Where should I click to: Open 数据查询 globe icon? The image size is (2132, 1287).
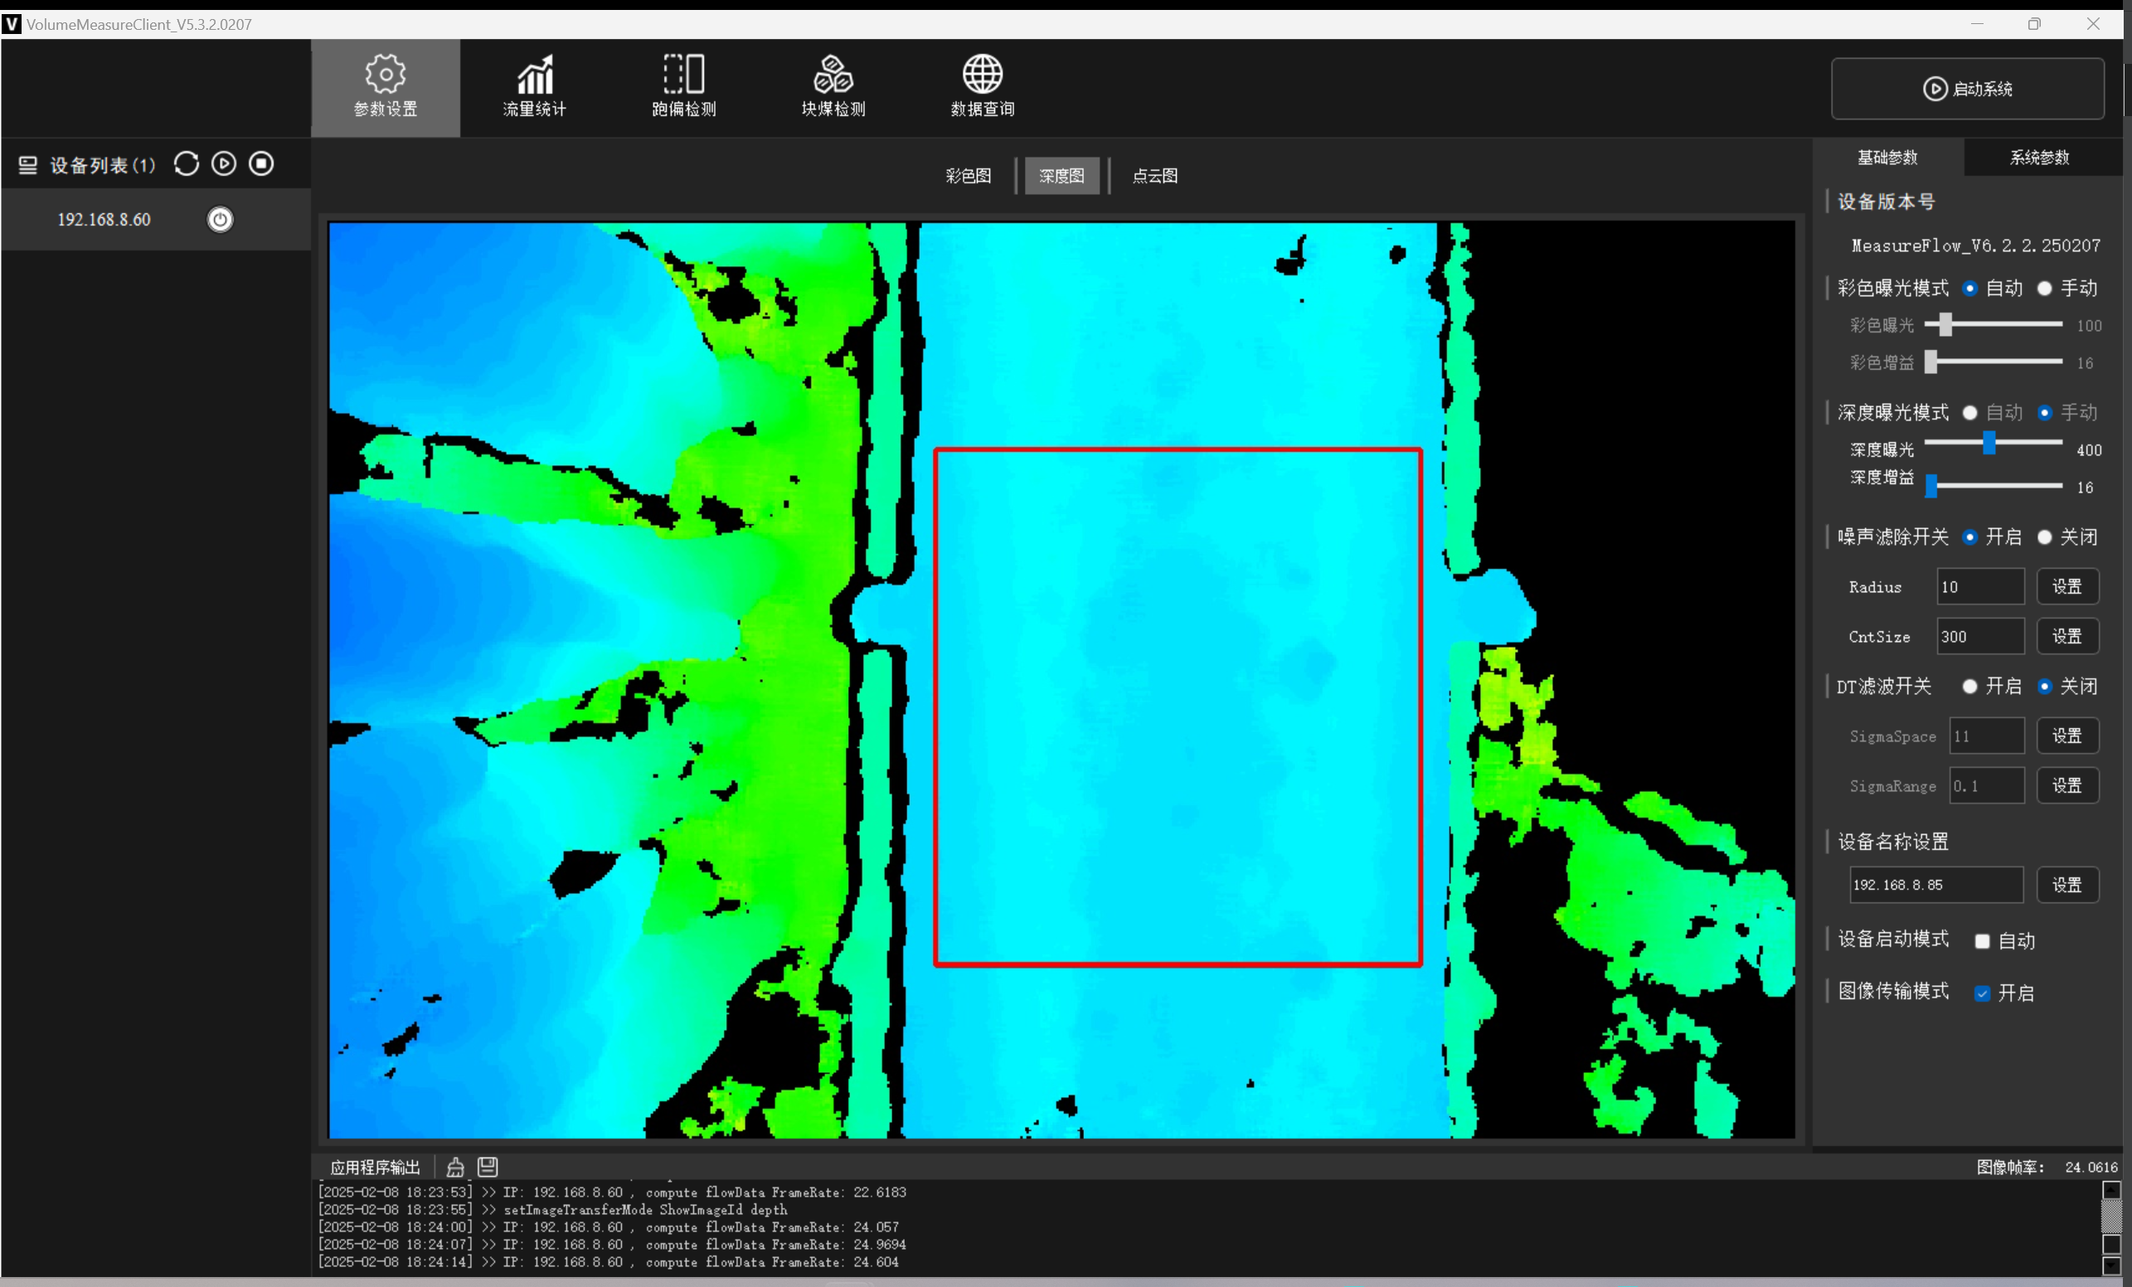point(982,75)
